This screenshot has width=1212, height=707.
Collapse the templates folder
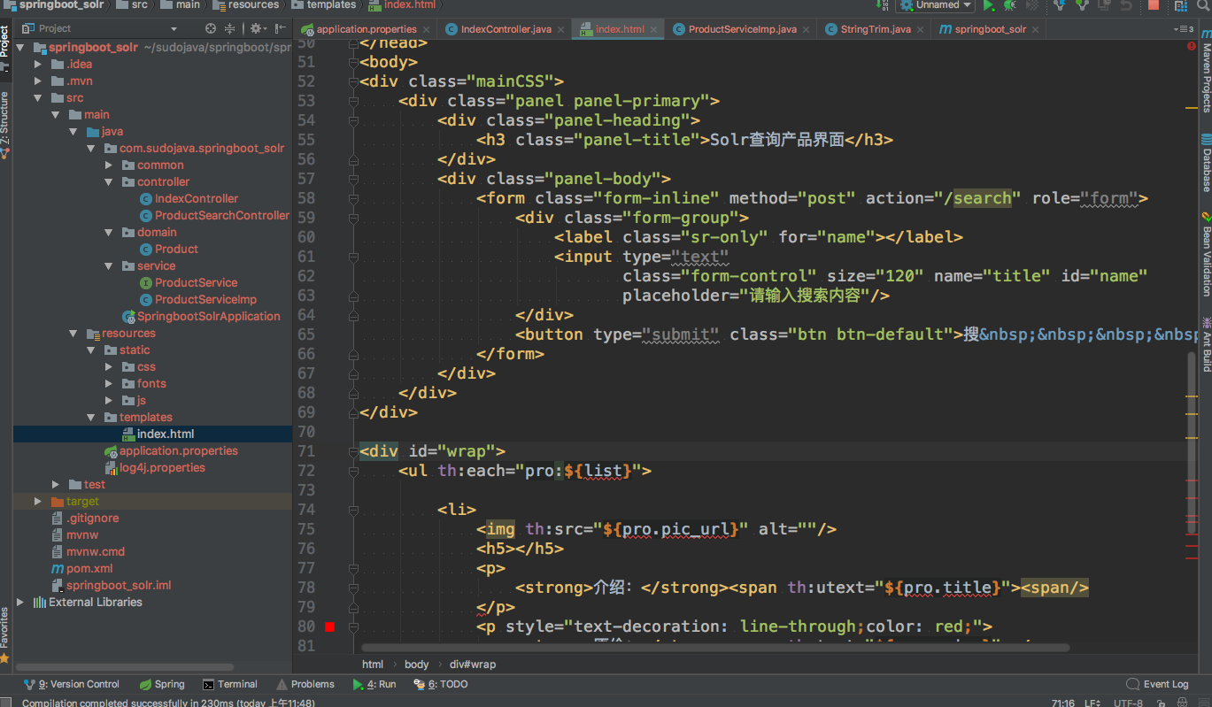tap(90, 417)
